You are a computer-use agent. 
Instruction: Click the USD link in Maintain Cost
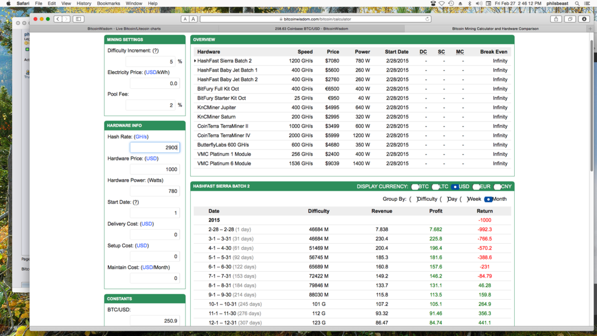[148, 267]
